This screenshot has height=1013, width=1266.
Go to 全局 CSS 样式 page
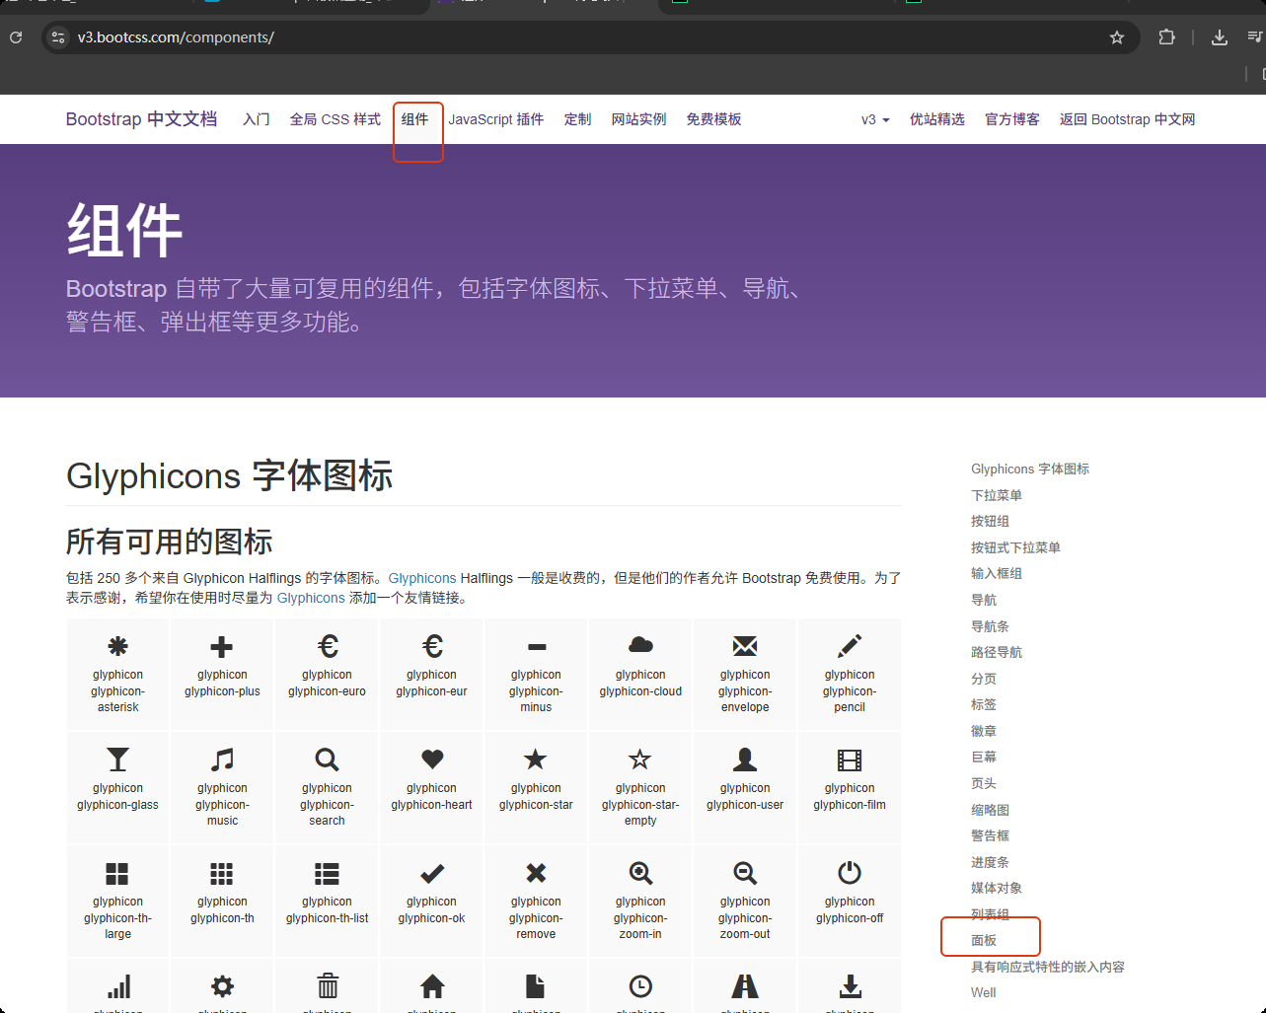tap(335, 119)
